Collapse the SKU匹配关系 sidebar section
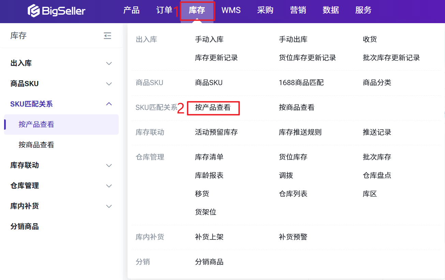Viewport: 445px width, 280px height. (x=109, y=104)
